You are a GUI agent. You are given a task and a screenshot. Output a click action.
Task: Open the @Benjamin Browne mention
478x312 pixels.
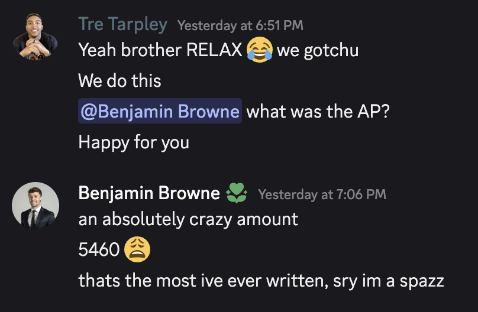[x=160, y=111]
